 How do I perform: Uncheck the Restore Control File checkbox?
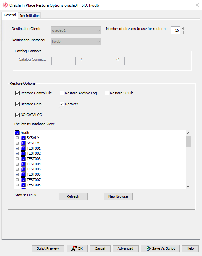click(18, 93)
